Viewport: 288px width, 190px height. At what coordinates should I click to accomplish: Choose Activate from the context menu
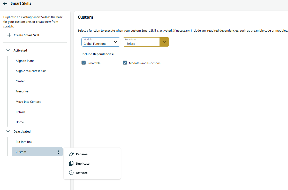(x=82, y=173)
